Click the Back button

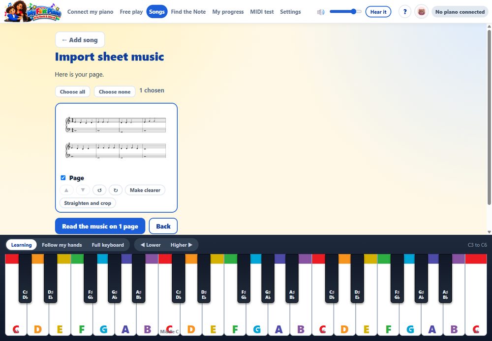point(163,226)
